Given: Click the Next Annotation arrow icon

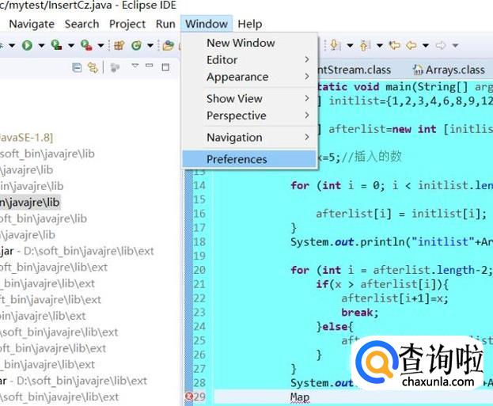Looking at the screenshot, I should point(335,45).
